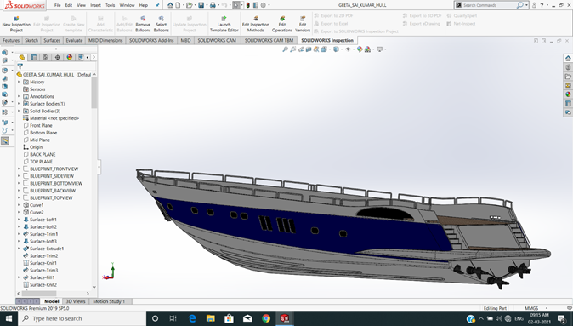Open DisplayManager color ball tab

70,57
